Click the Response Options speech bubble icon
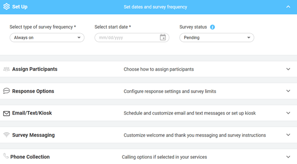 pyautogui.click(x=6, y=91)
